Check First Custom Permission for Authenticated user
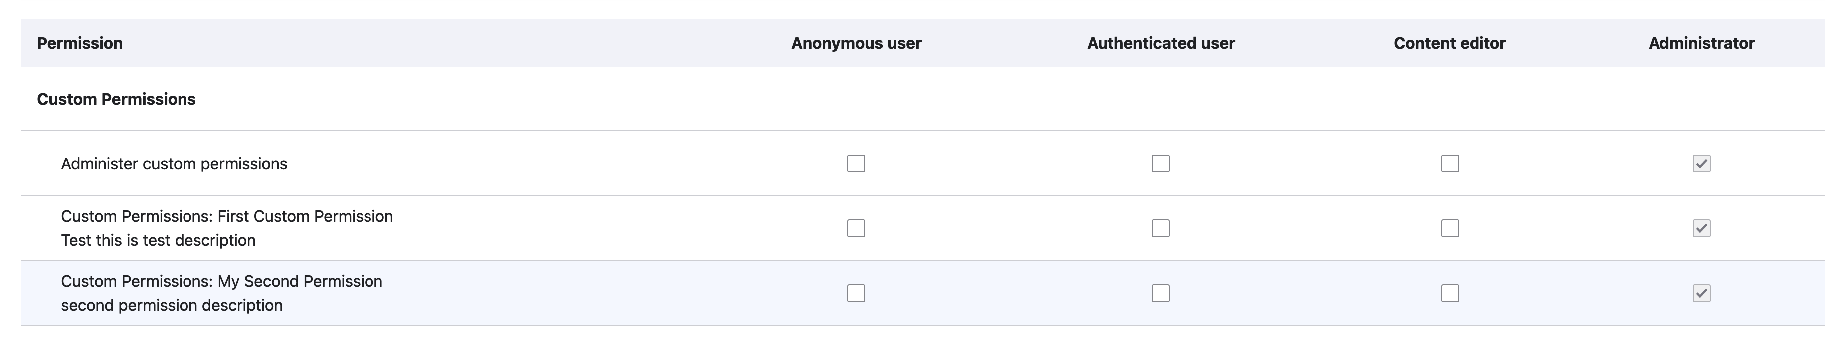This screenshot has height=340, width=1845. (1160, 228)
